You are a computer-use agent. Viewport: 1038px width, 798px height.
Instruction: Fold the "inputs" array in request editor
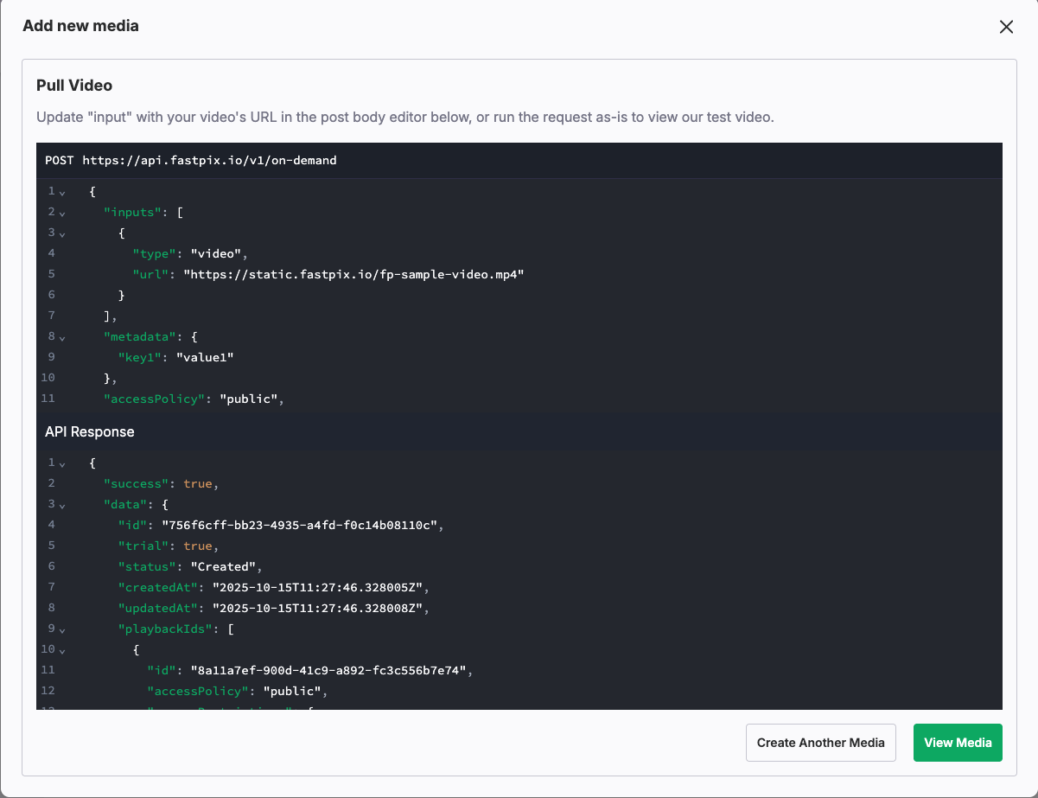[x=62, y=213]
